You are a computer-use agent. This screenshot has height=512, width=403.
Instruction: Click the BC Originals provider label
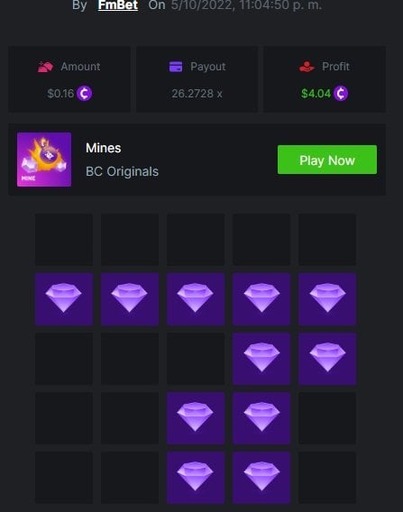(x=122, y=172)
